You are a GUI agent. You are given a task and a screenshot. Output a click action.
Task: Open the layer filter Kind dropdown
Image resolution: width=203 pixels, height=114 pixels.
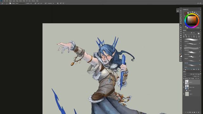point(187,74)
